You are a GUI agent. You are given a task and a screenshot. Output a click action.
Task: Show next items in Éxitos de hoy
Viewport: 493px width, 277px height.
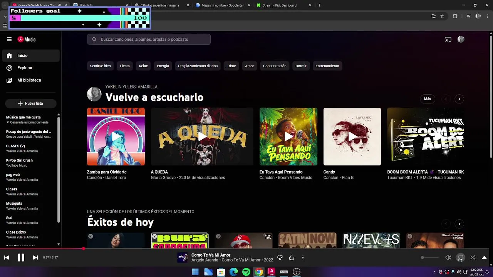459,224
